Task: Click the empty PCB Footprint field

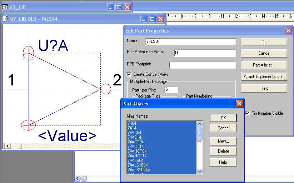Action: pyautogui.click(x=203, y=65)
